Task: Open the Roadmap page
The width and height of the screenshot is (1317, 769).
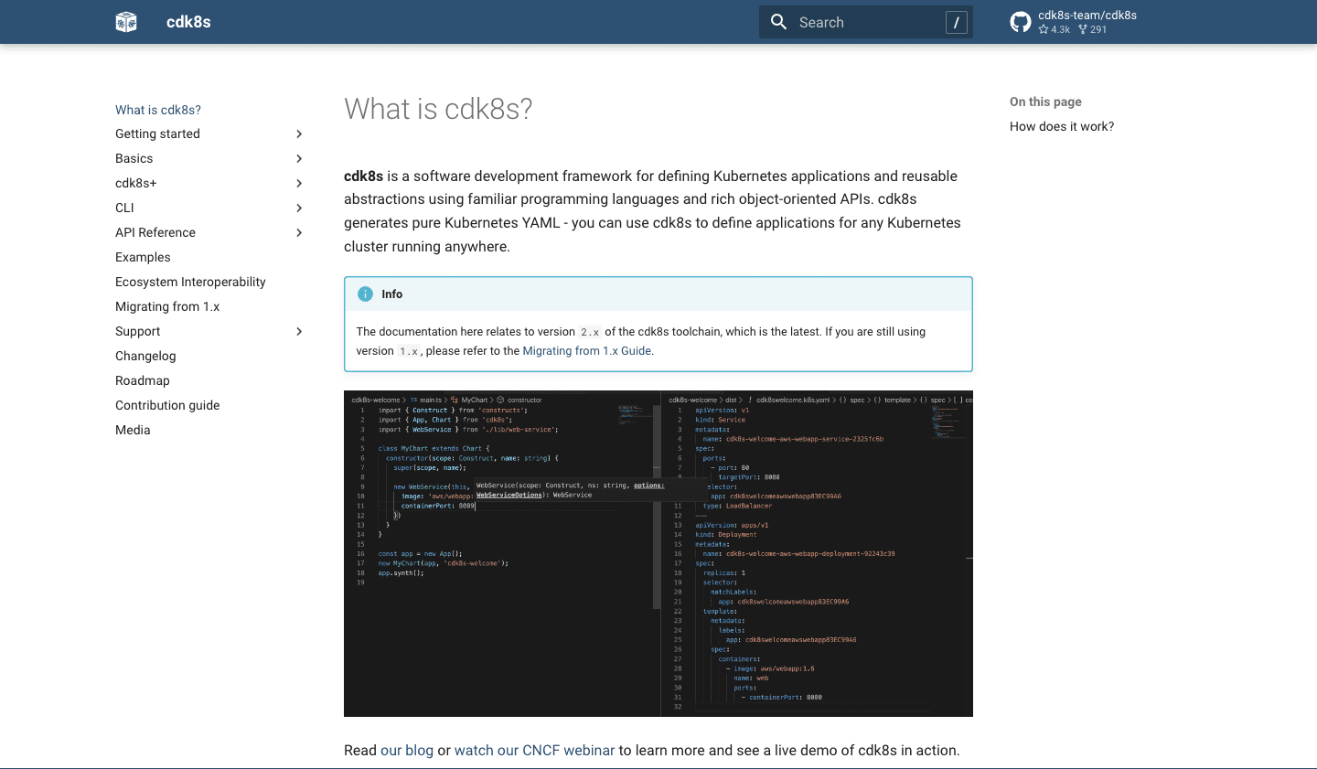Action: click(143, 380)
